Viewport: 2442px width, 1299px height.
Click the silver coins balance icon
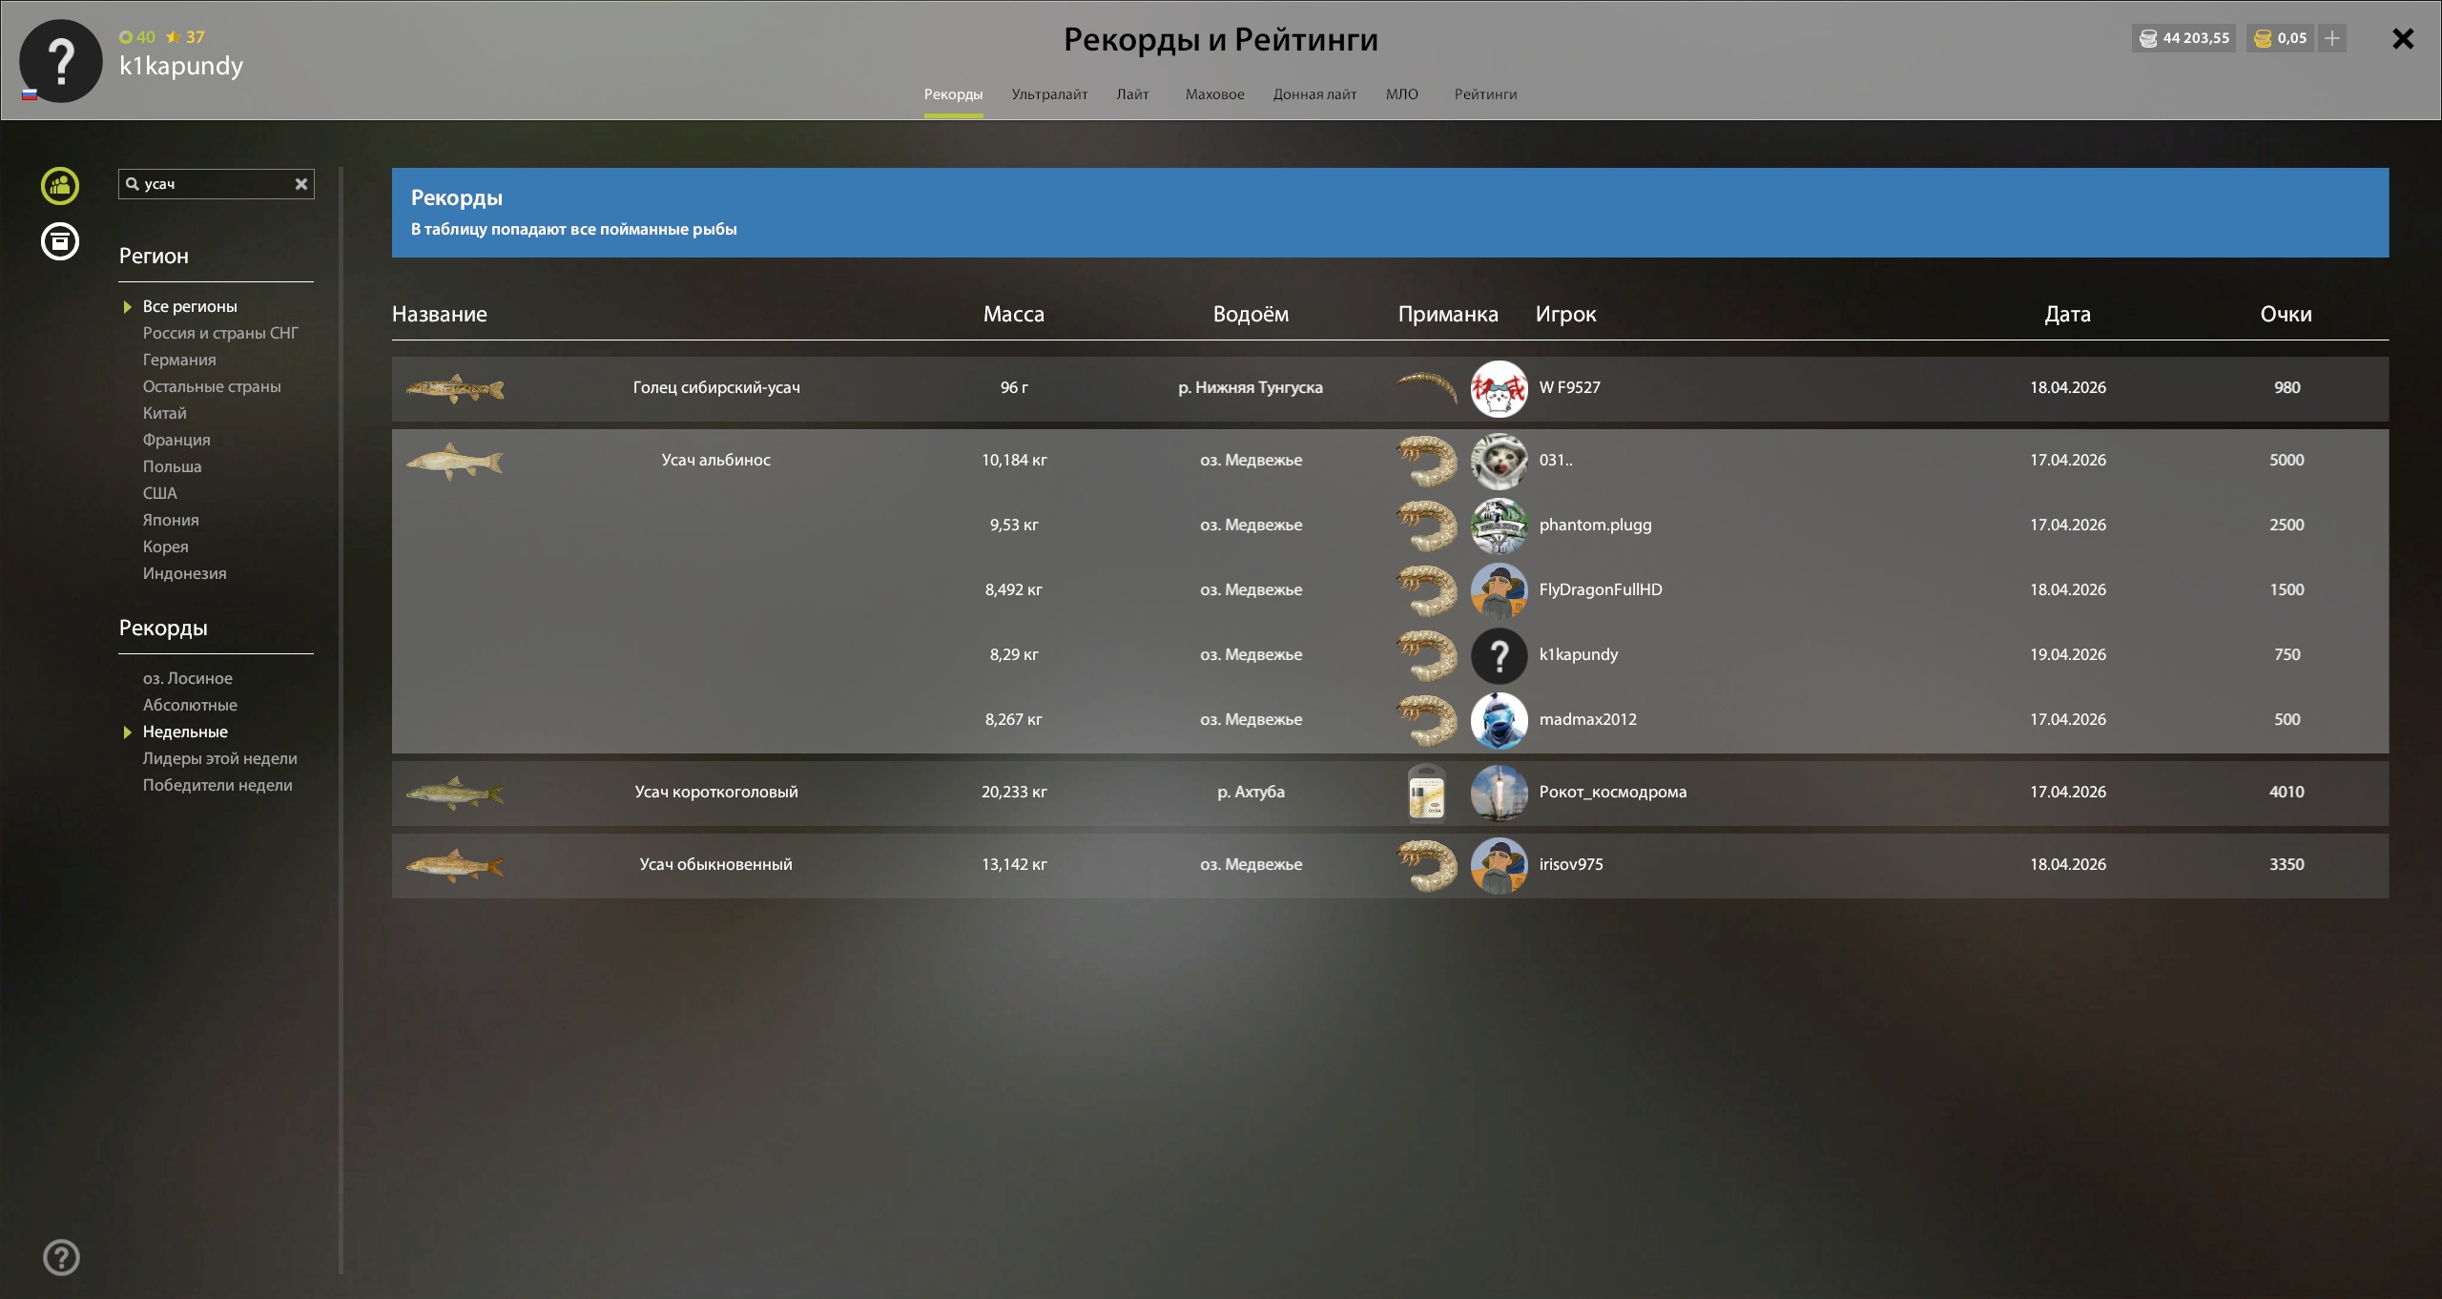2148,38
